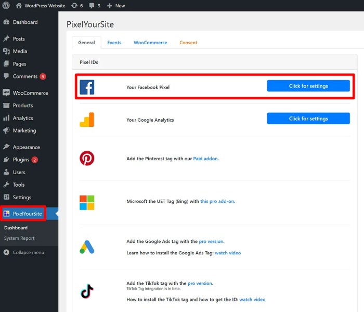Open the updates icon showing 6
This screenshot has width=364, height=312.
point(74,6)
